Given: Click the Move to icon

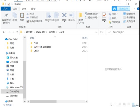Looking at the screenshot, I should tap(48, 15).
